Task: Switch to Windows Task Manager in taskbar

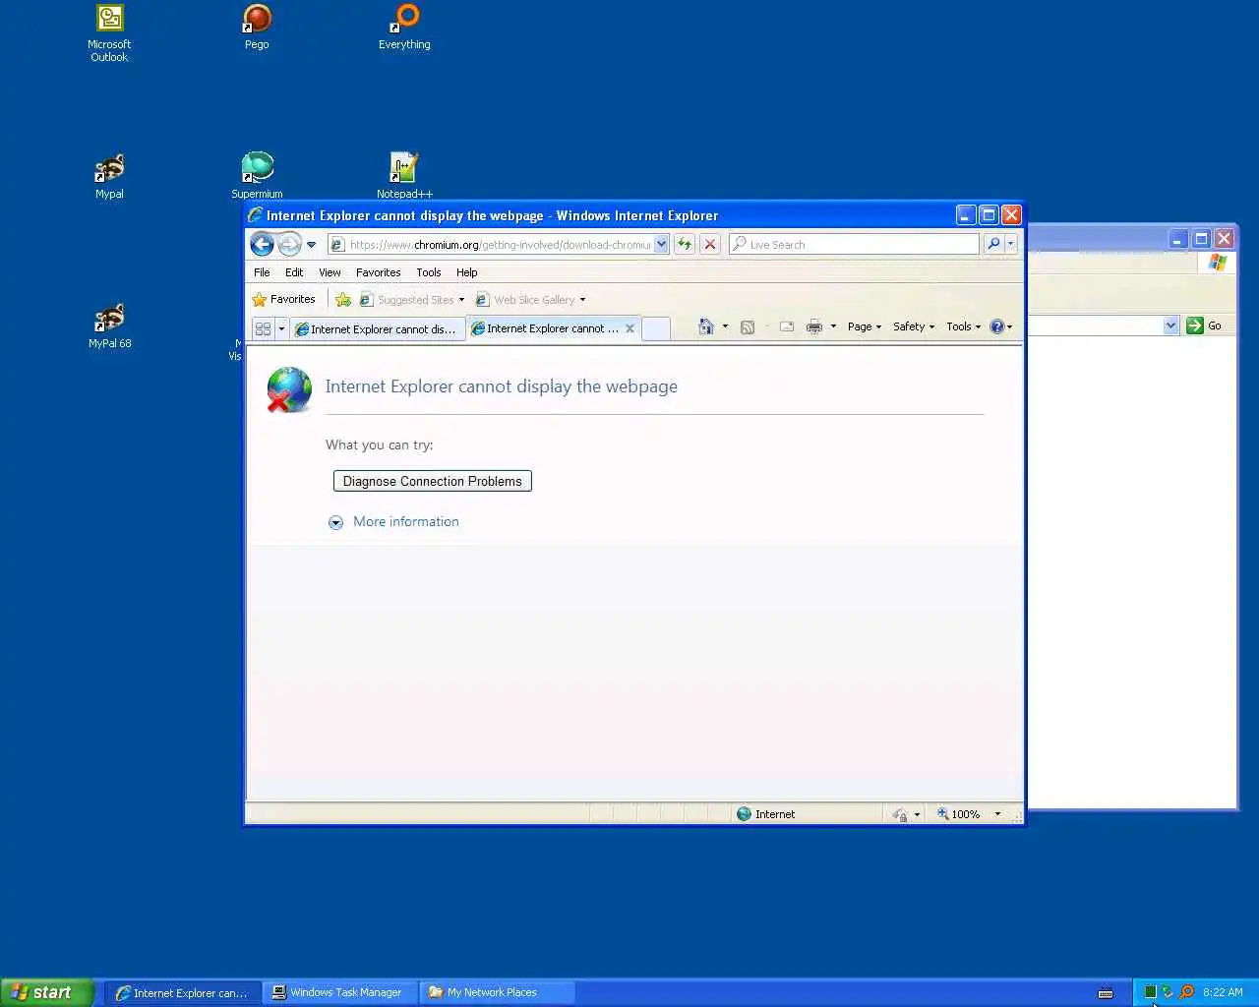Action: click(341, 992)
